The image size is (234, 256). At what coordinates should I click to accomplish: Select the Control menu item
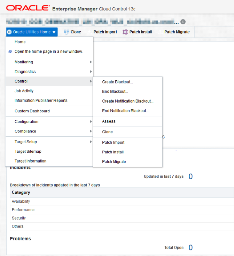pos(49,81)
